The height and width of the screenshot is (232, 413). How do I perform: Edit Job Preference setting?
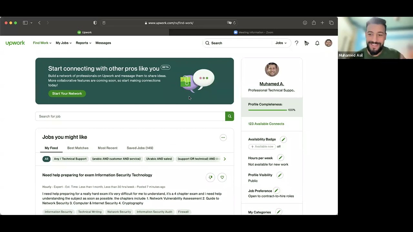(x=276, y=190)
